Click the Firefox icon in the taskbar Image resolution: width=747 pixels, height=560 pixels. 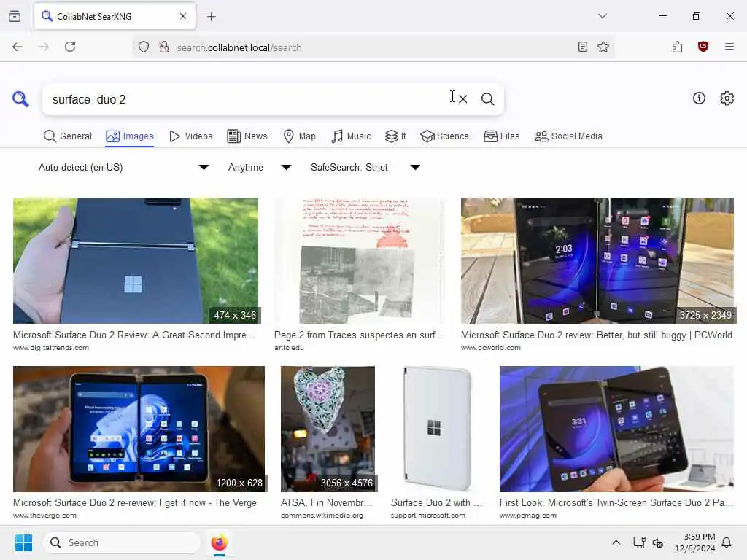[x=219, y=542]
